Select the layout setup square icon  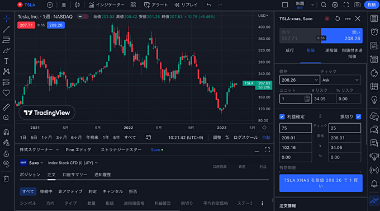click(x=285, y=5)
